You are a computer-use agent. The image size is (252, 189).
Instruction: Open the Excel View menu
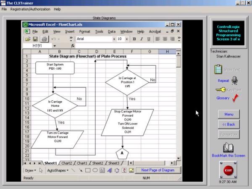click(57, 31)
